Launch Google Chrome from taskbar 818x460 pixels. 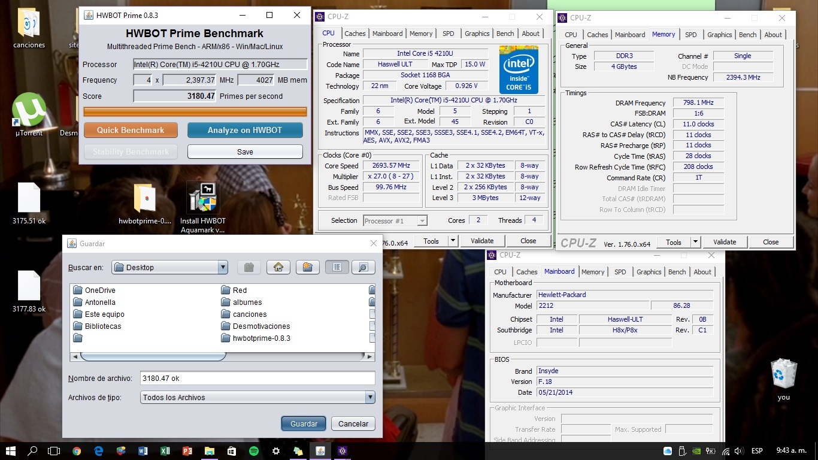point(77,450)
